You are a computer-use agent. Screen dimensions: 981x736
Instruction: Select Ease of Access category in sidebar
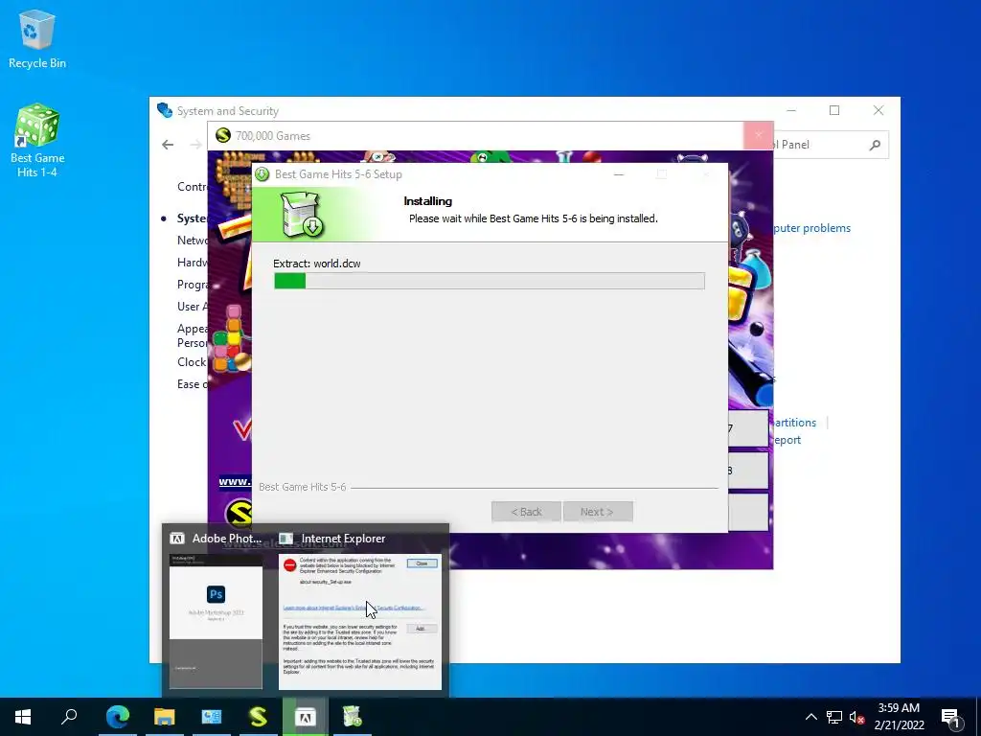pos(192,384)
